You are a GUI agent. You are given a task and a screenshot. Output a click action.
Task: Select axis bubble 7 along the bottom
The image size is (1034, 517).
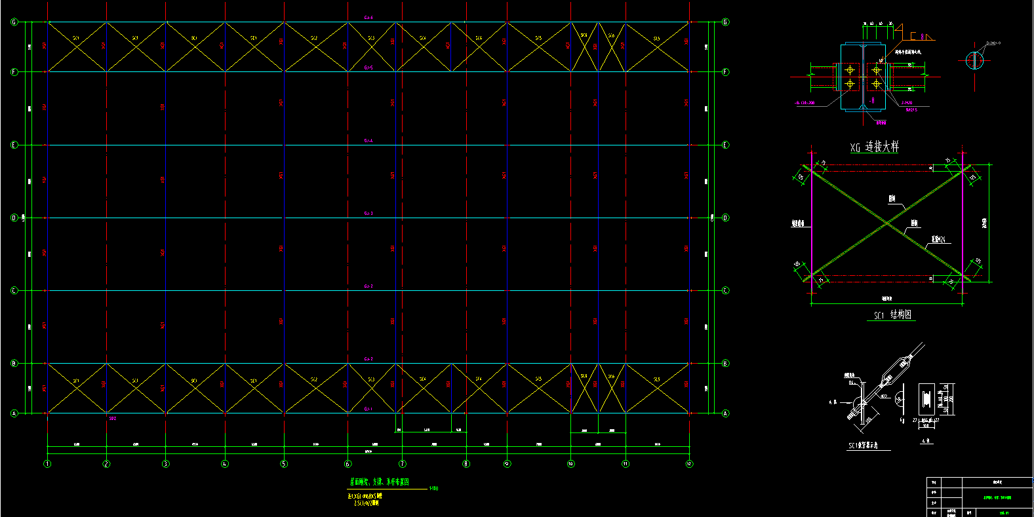[x=403, y=464]
